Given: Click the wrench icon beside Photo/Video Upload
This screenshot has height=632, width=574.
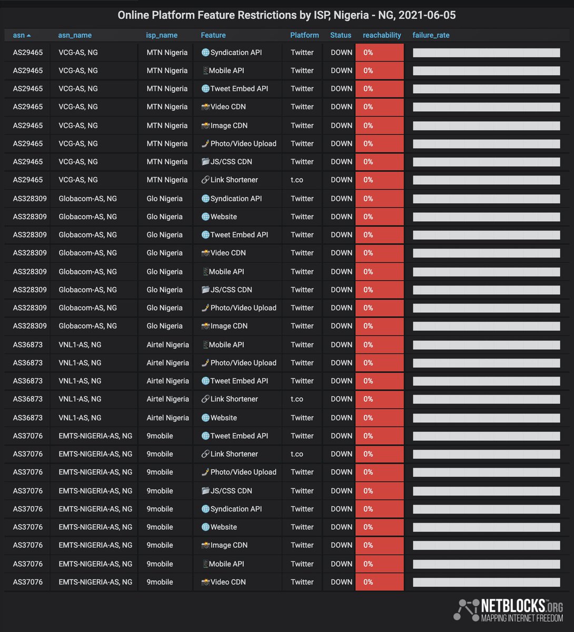Looking at the screenshot, I should [x=205, y=143].
